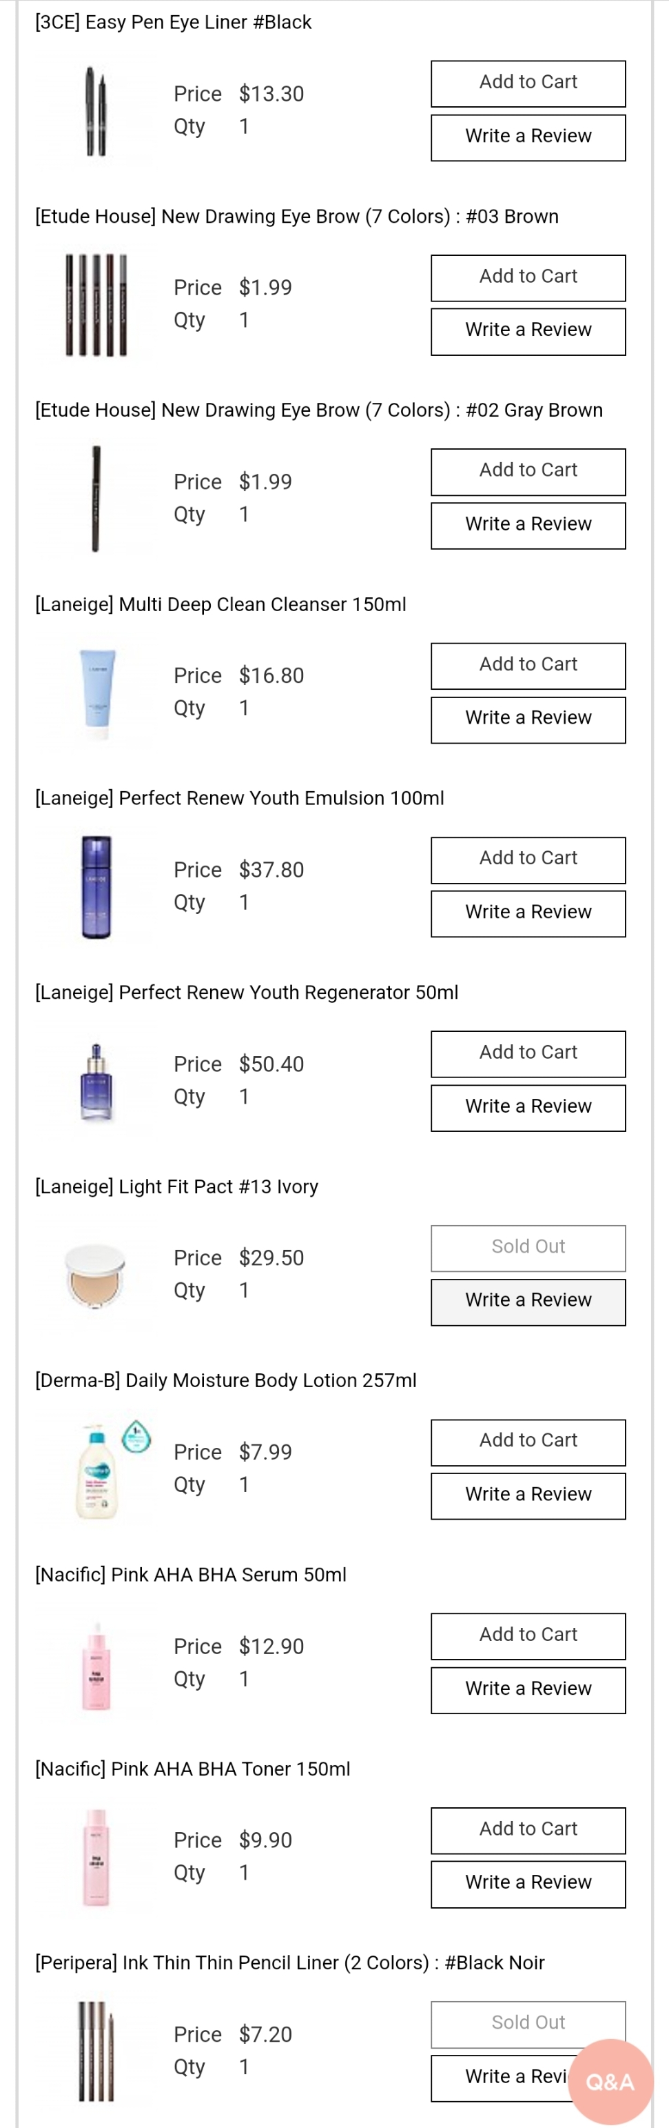Open the Nacific Pink AHA BHA Toner title

pos(192,1769)
